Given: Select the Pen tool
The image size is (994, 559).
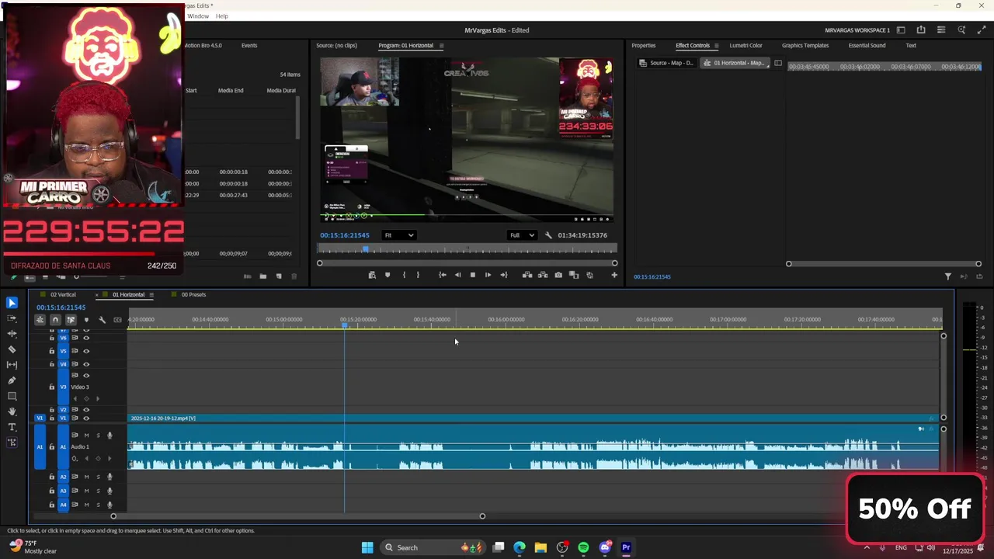Looking at the screenshot, I should coord(12,380).
